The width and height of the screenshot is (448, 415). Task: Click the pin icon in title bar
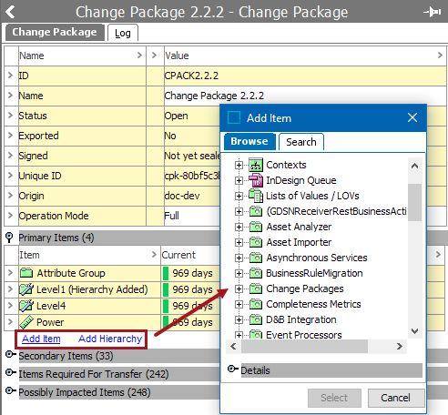click(x=433, y=12)
